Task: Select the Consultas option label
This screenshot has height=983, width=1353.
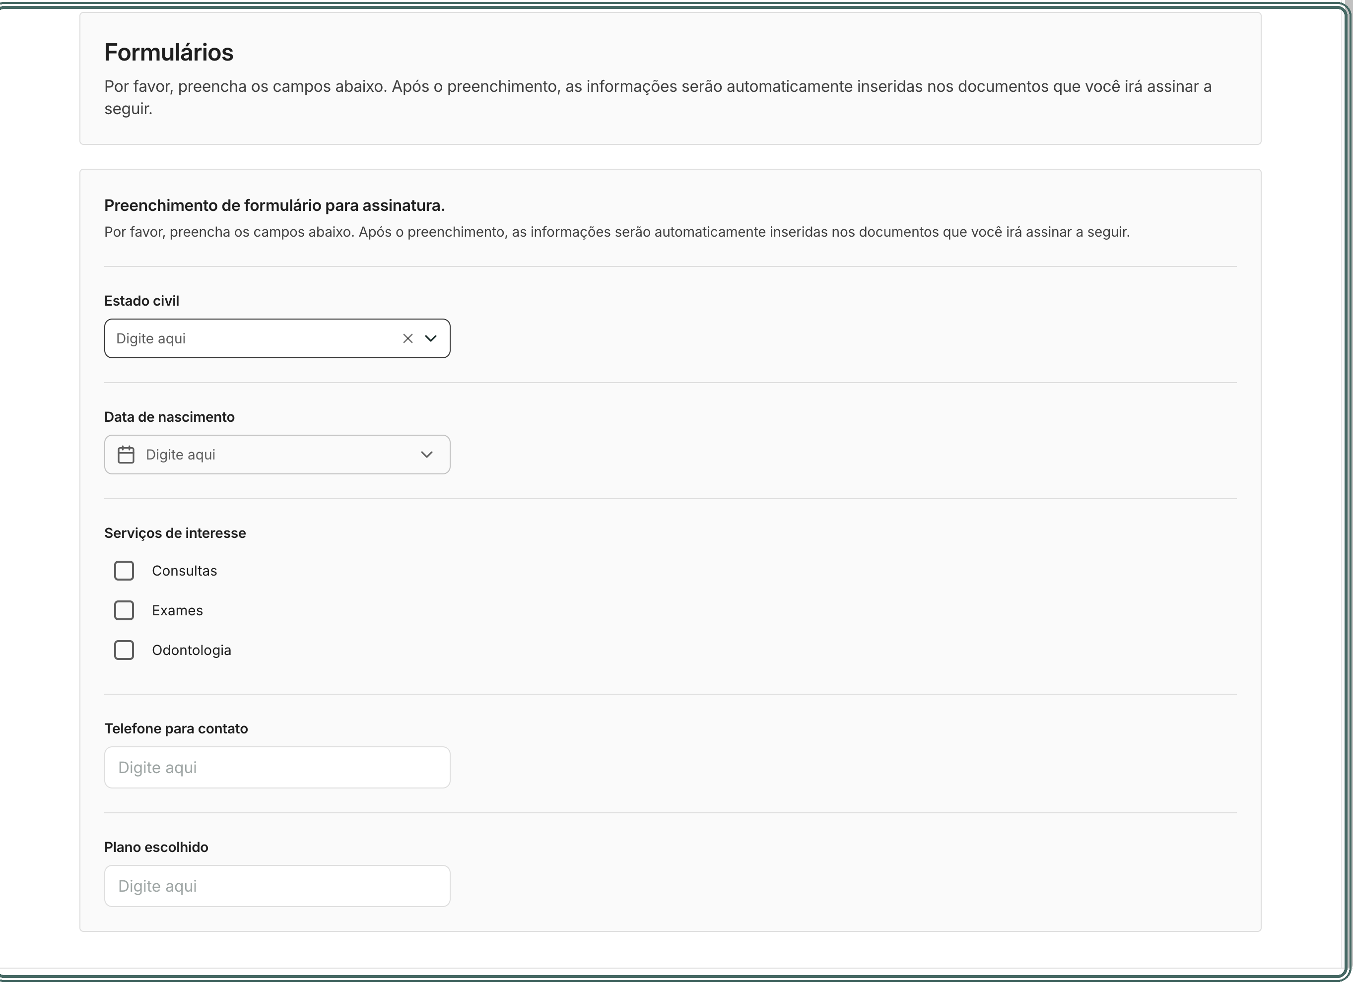Action: coord(184,571)
